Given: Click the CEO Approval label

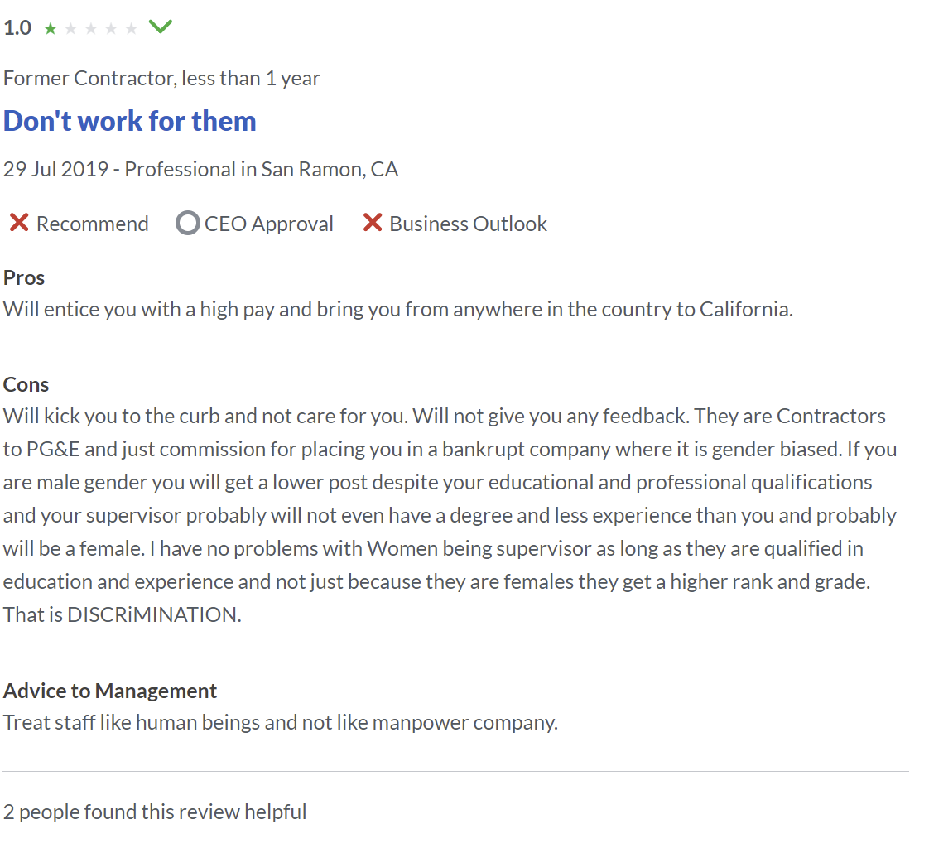Looking at the screenshot, I should pyautogui.click(x=269, y=224).
